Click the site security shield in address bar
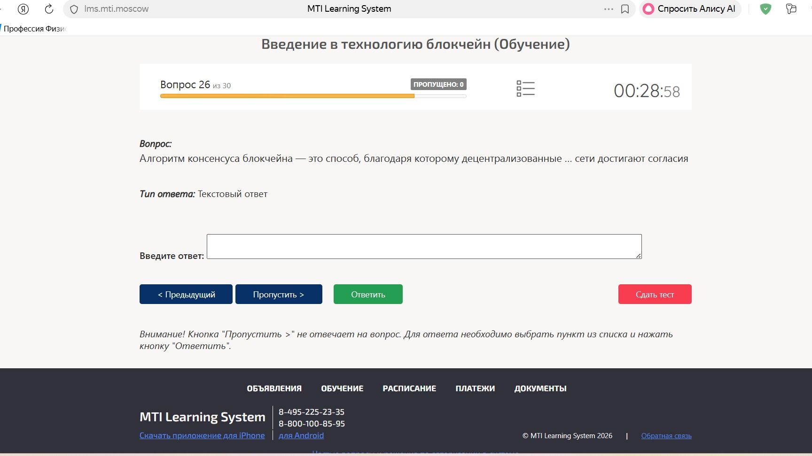Viewport: 812px width, 456px height. pyautogui.click(x=74, y=9)
